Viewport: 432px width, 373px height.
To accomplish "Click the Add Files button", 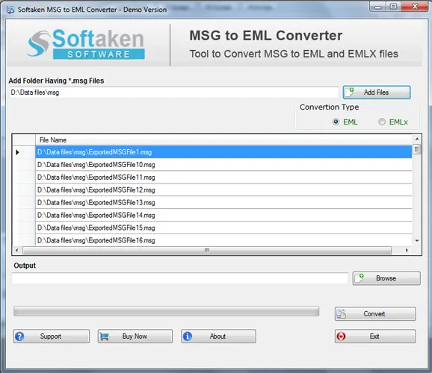I will click(x=377, y=93).
